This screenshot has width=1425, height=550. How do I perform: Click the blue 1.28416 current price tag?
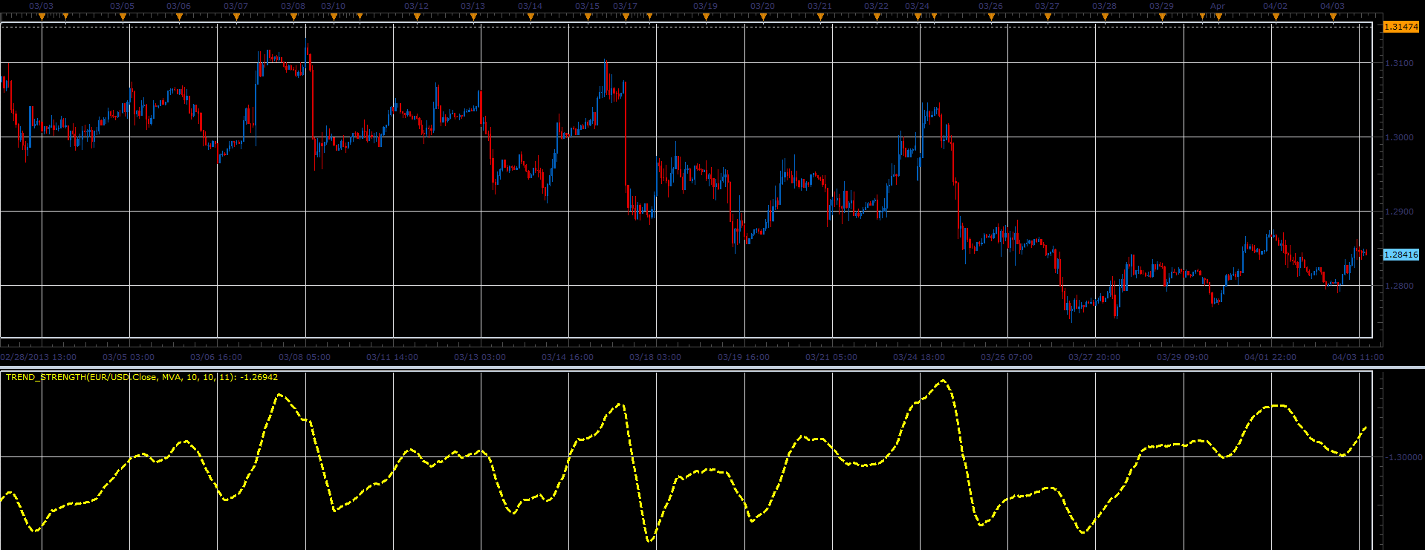tap(1400, 255)
